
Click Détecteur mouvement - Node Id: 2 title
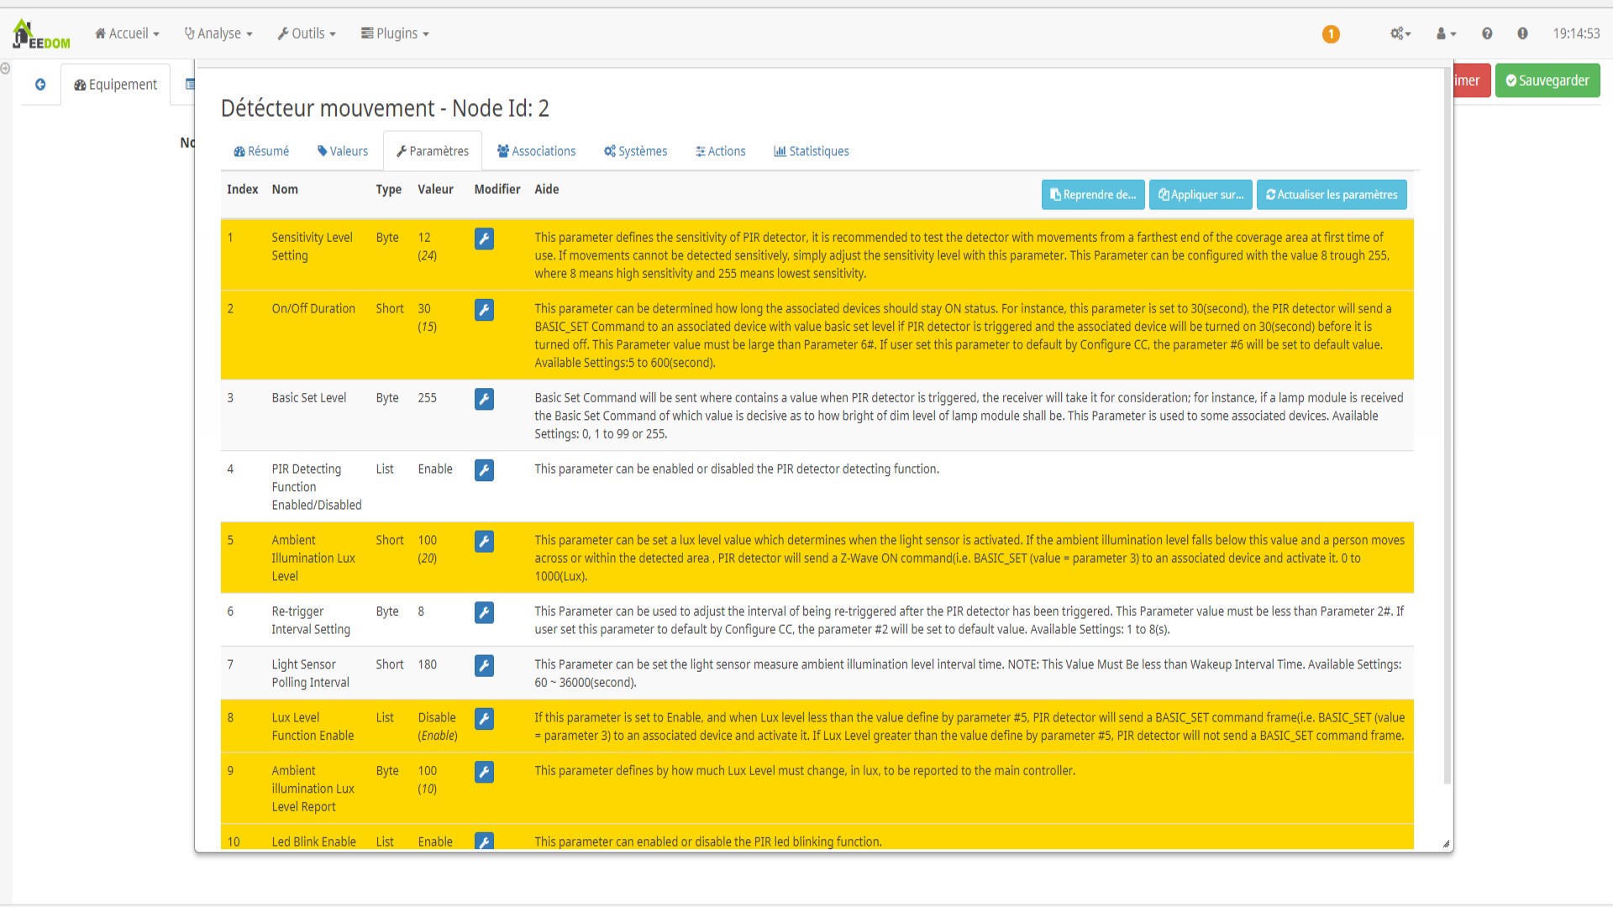click(x=385, y=108)
